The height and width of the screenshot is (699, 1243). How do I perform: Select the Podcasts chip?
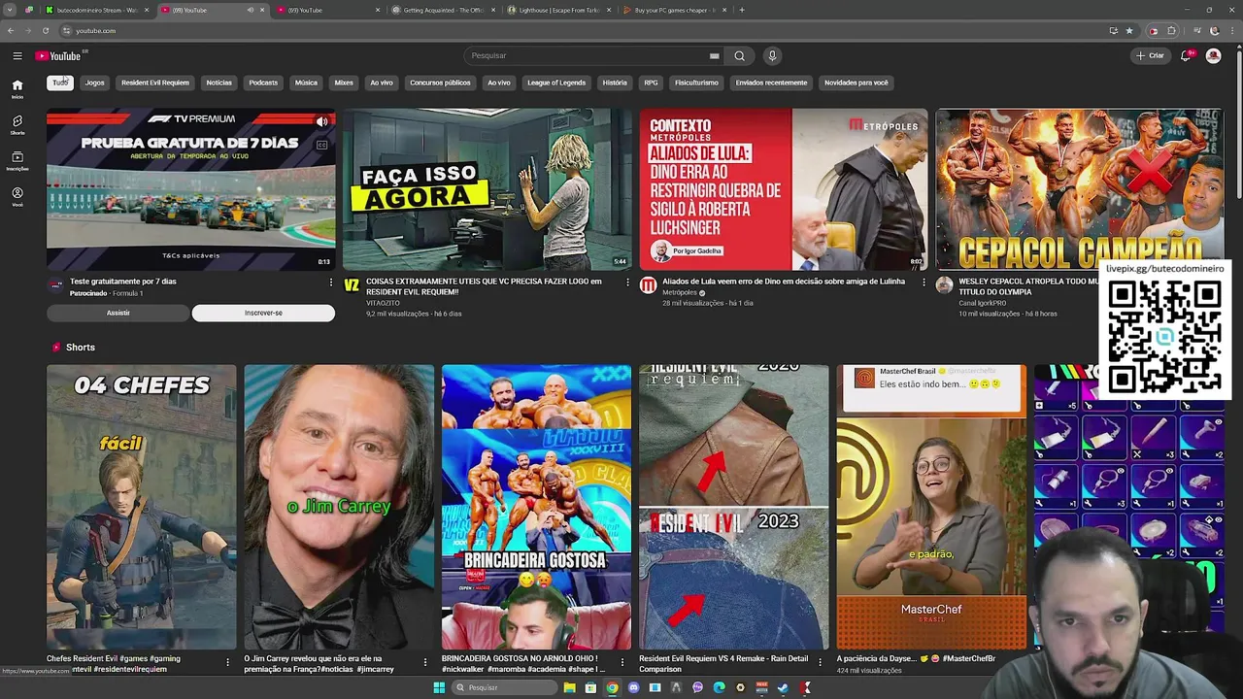pyautogui.click(x=263, y=83)
